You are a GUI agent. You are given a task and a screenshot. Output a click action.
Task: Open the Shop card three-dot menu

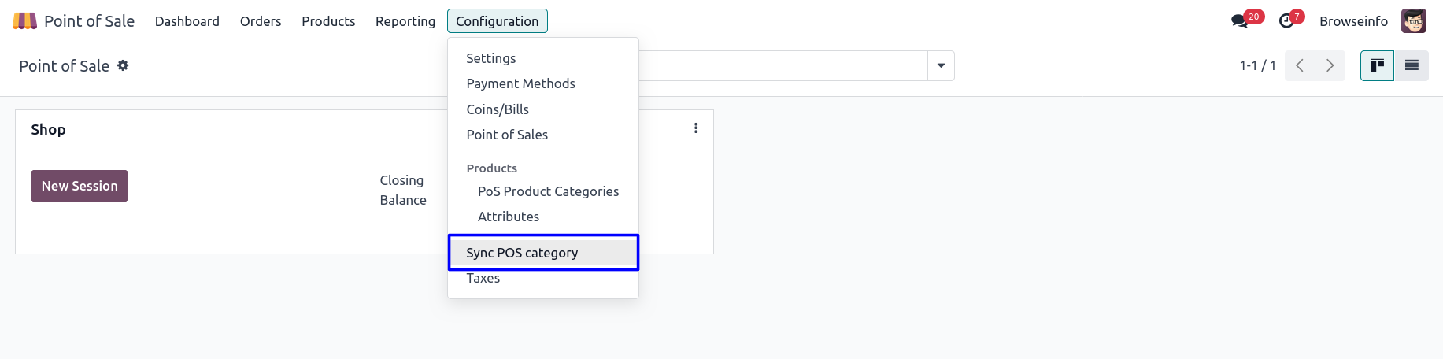click(x=696, y=128)
